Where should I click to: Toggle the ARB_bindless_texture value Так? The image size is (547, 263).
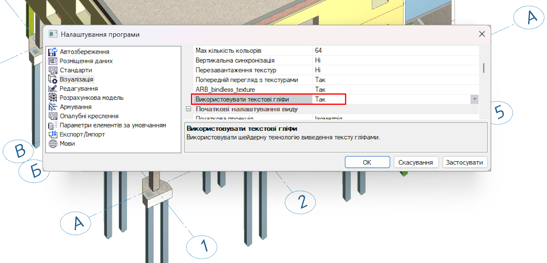[x=395, y=89]
